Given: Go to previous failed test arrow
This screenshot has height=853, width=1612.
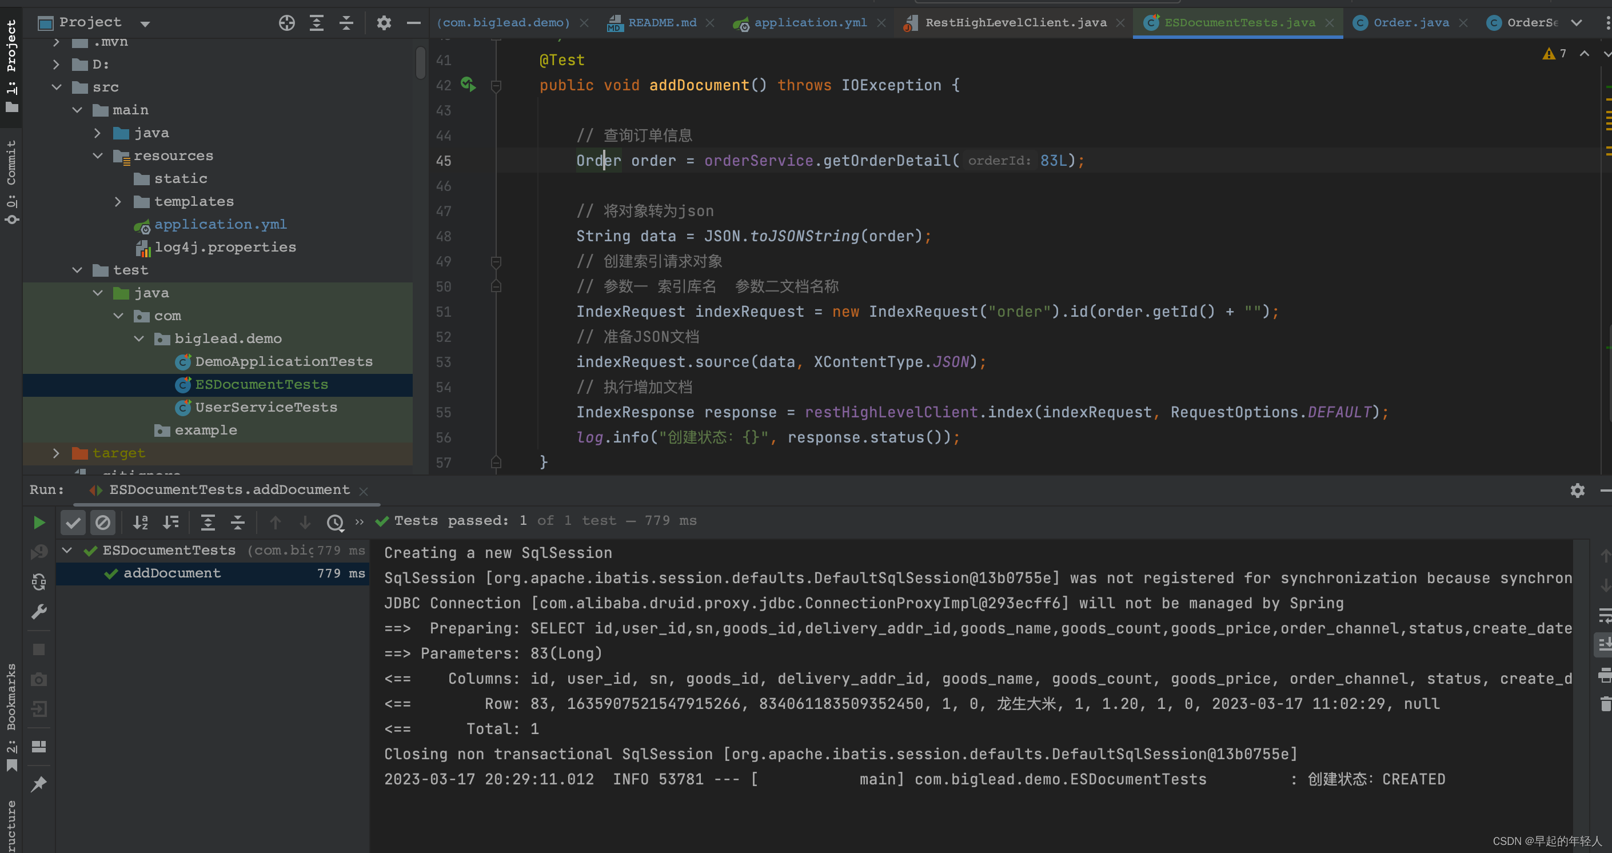Looking at the screenshot, I should [276, 522].
